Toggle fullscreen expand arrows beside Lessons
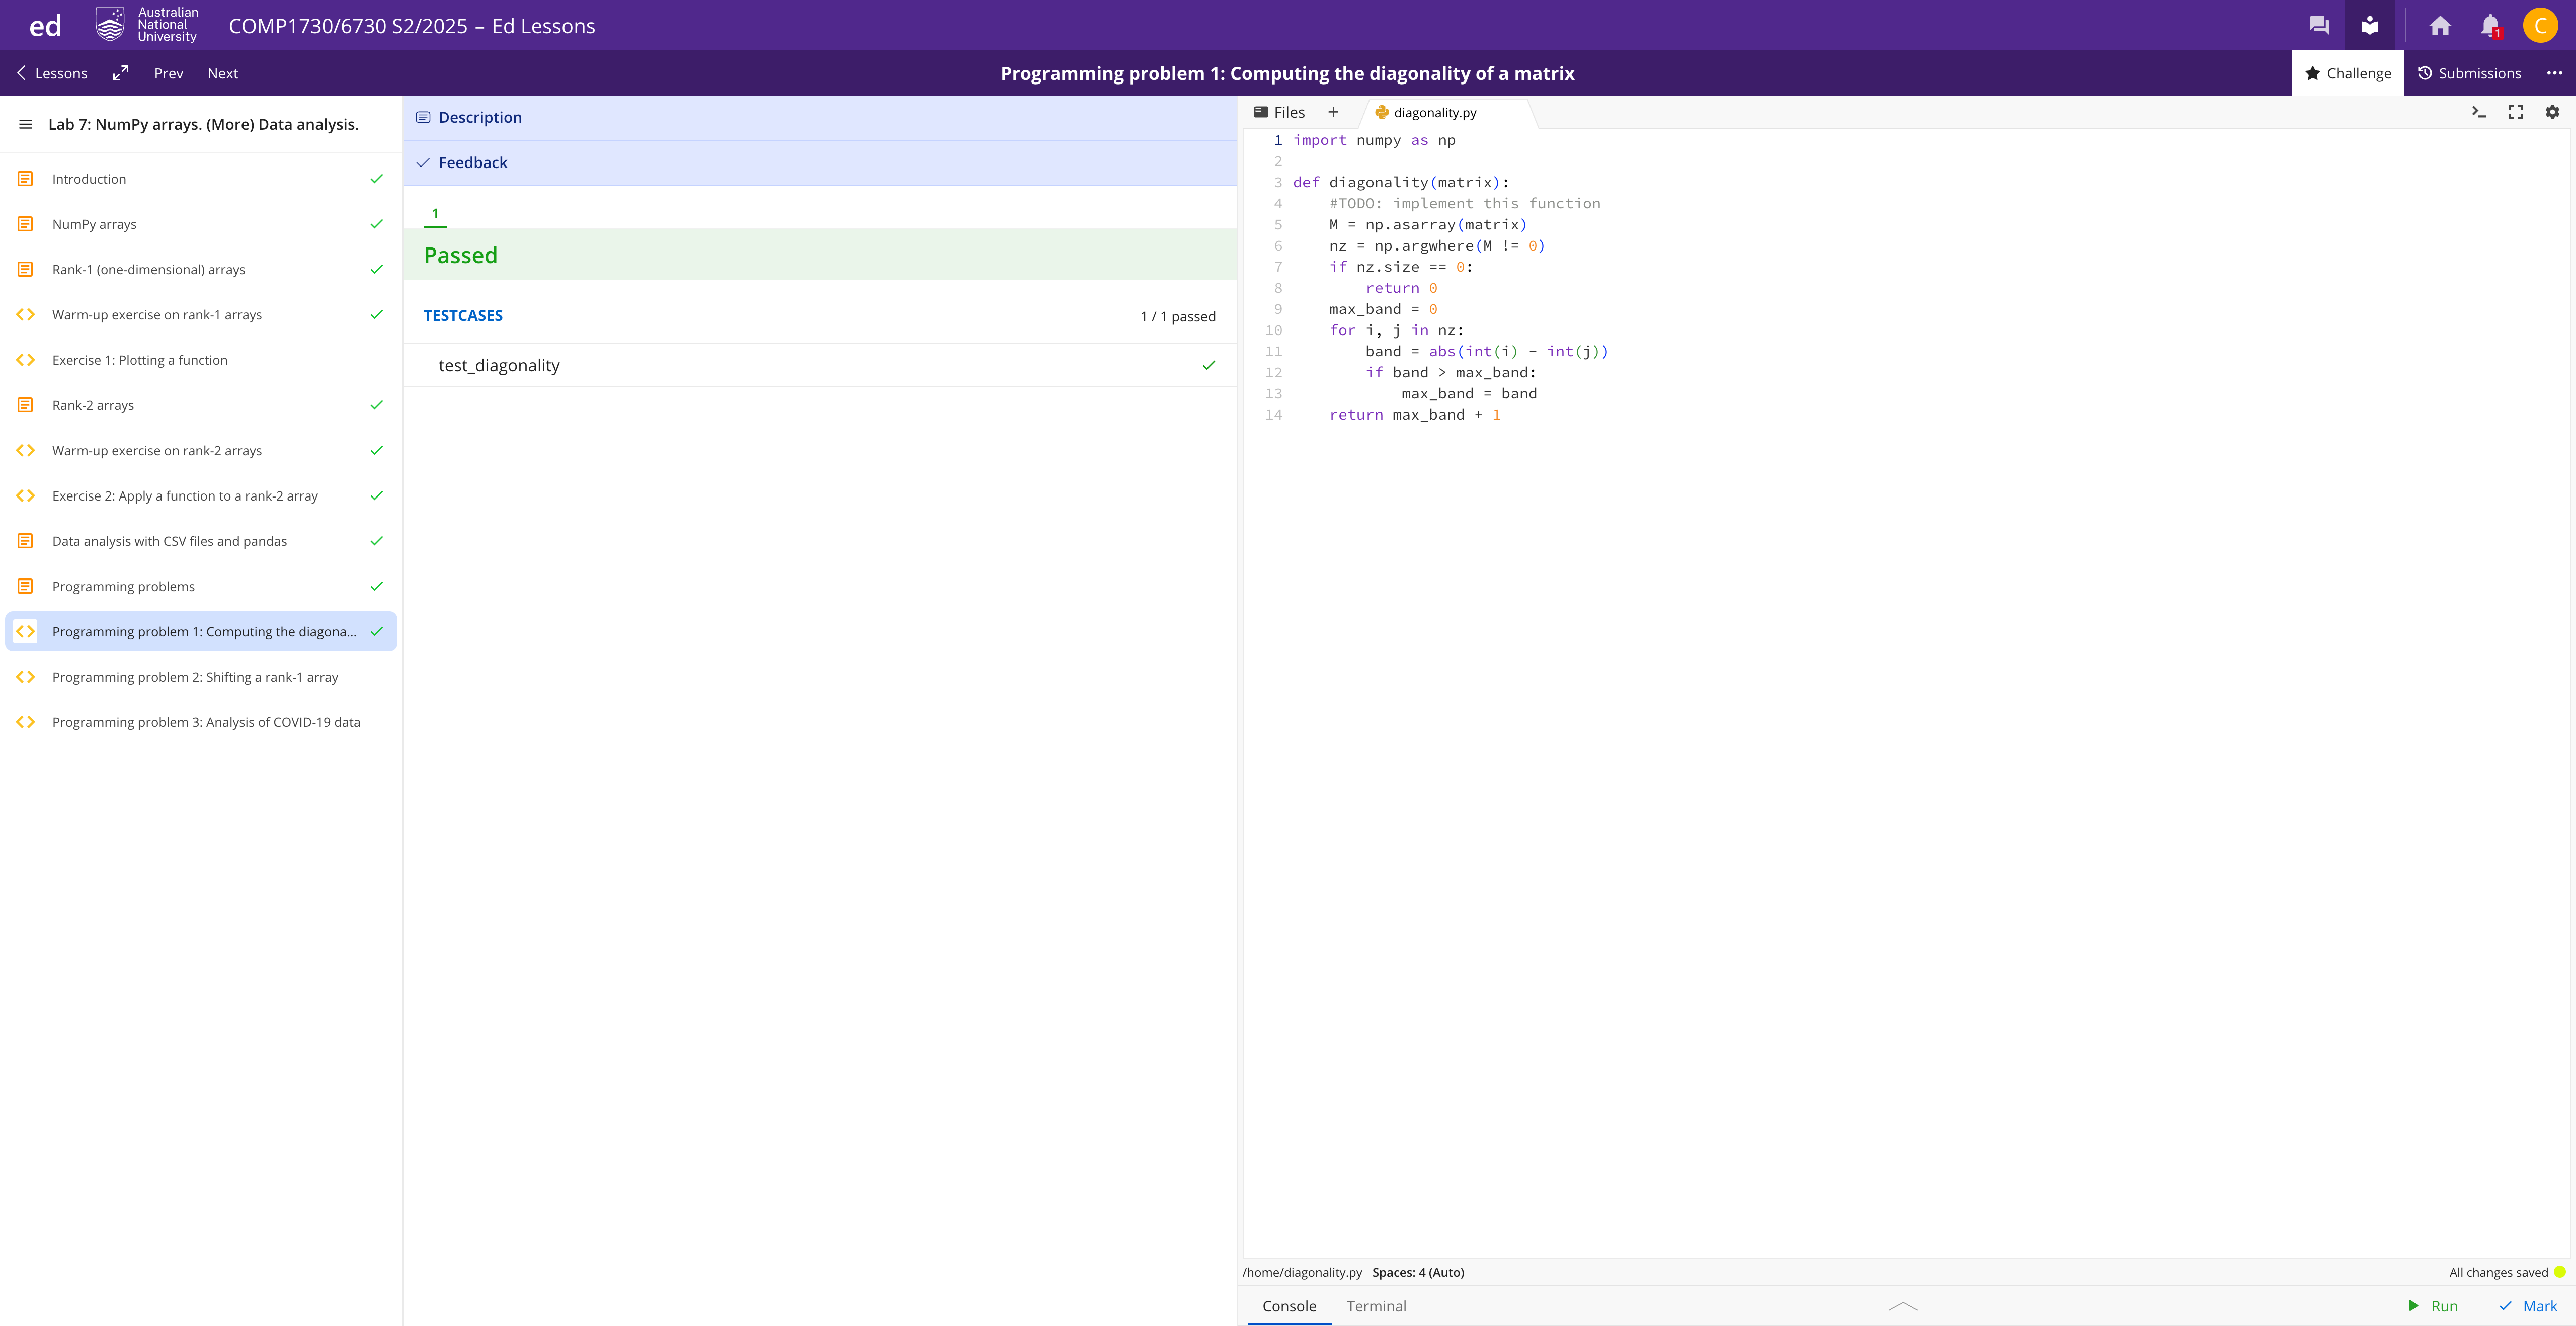The image size is (2576, 1326). [x=121, y=73]
